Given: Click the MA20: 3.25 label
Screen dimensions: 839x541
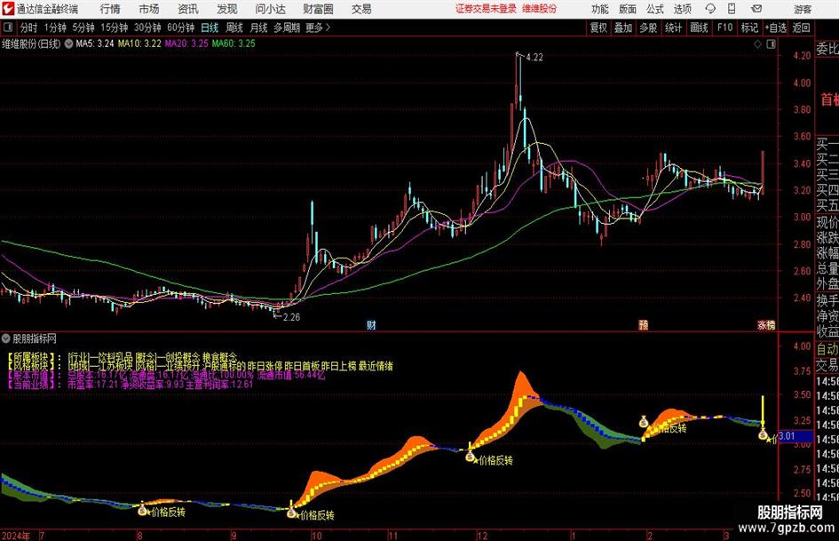Looking at the screenshot, I should pyautogui.click(x=186, y=44).
